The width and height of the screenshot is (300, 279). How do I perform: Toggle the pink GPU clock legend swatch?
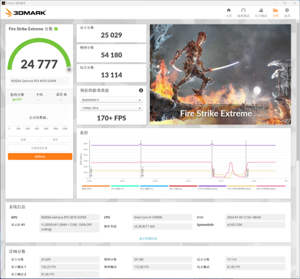coord(271,186)
